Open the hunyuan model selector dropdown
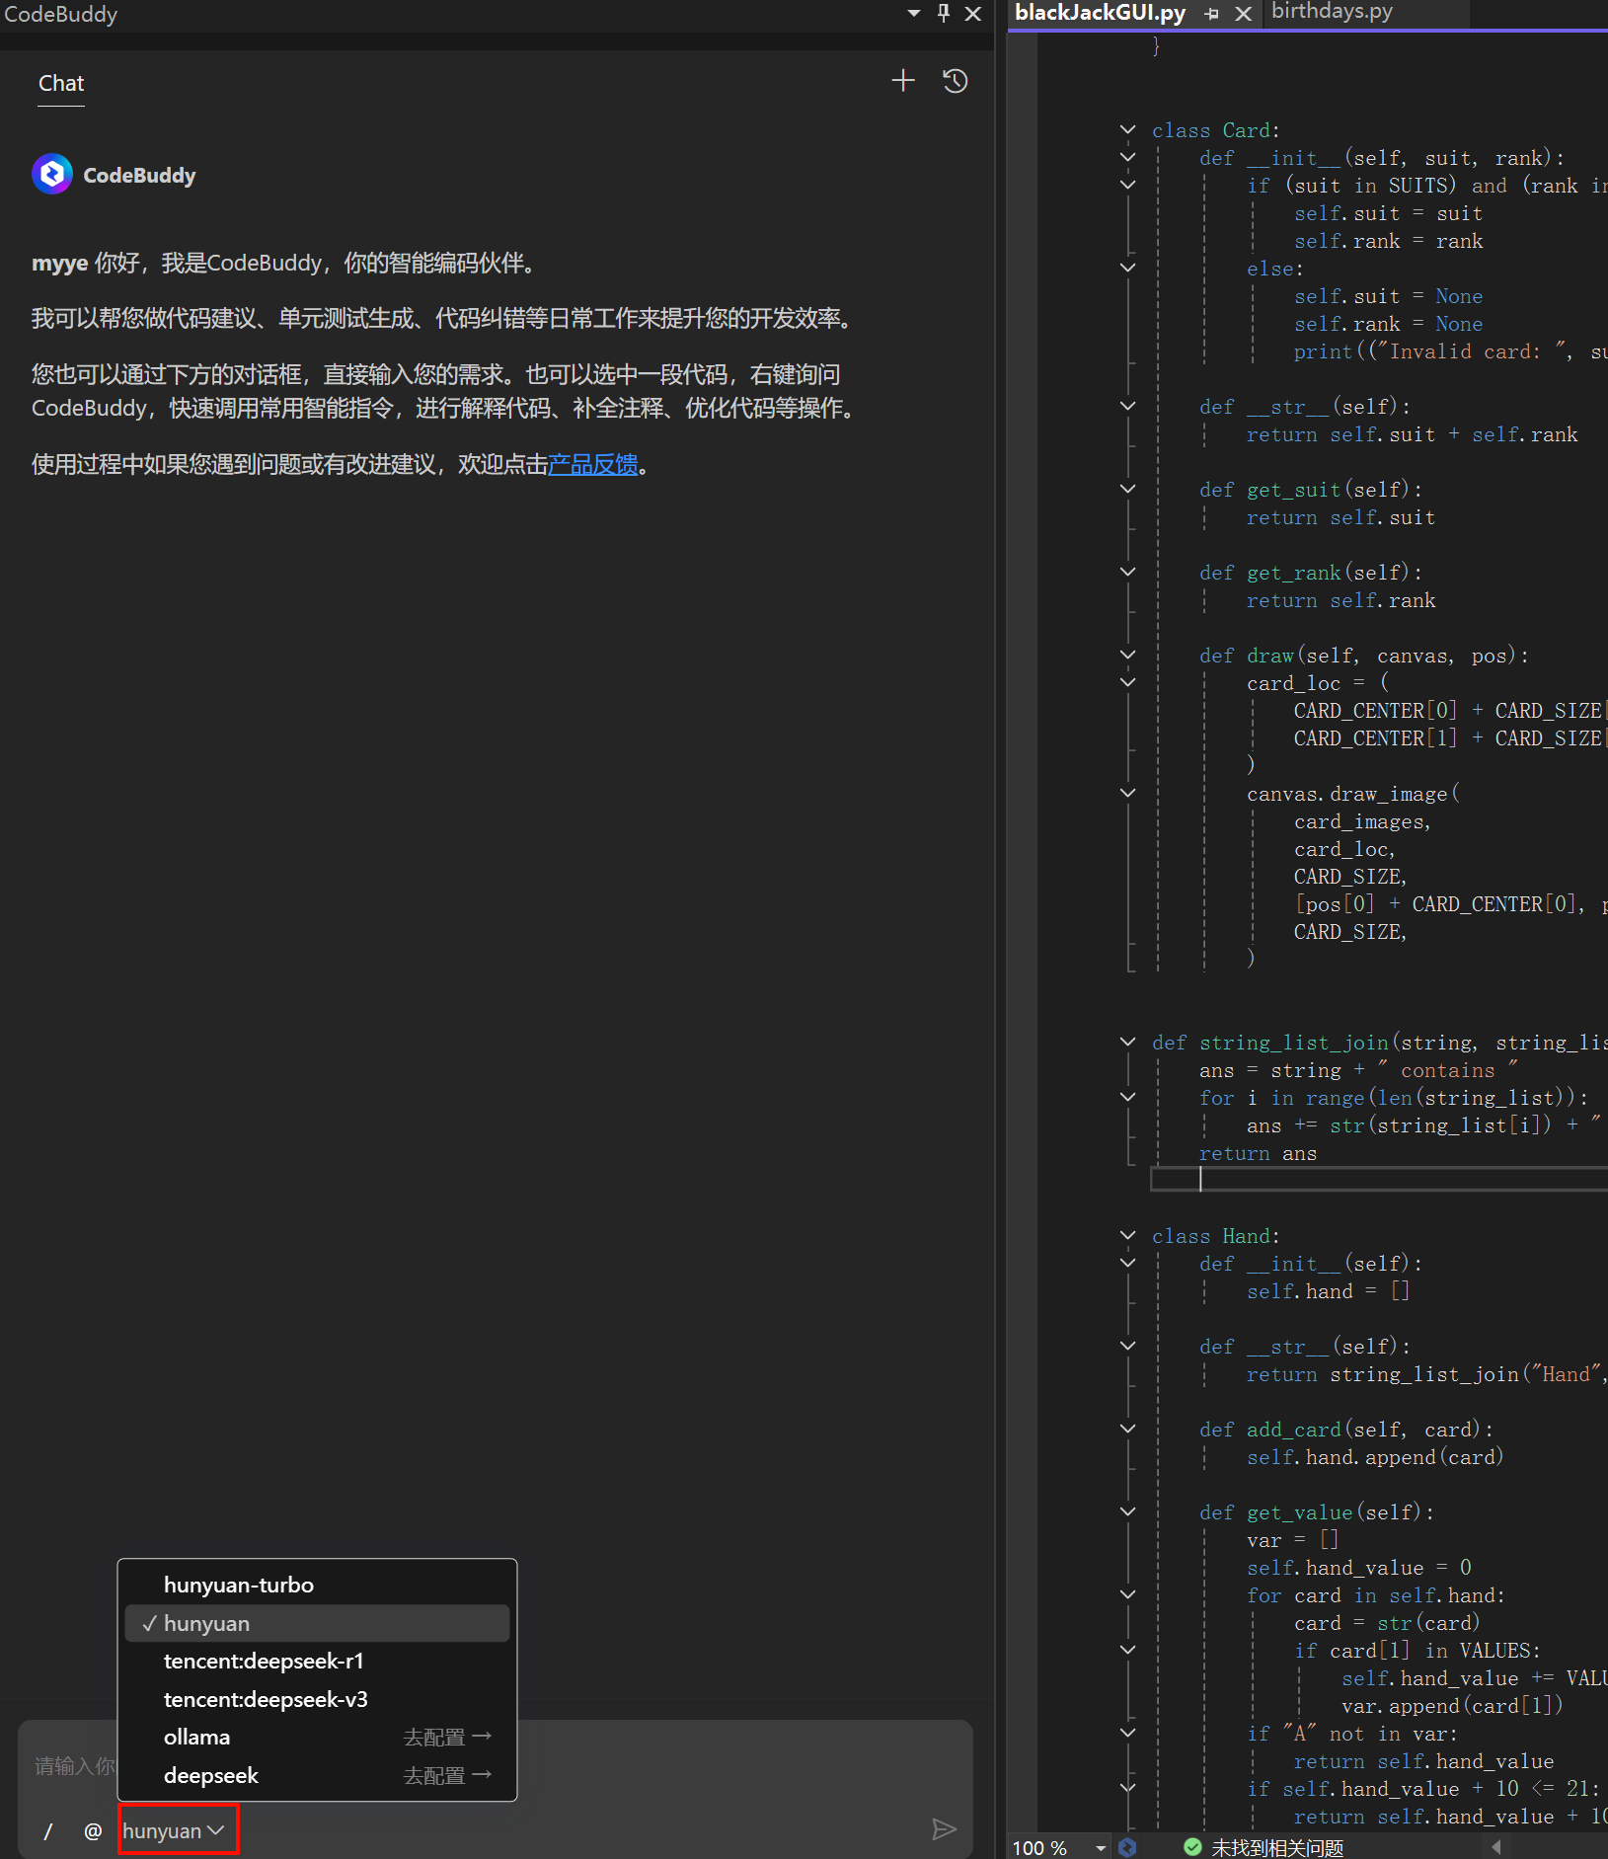 pos(177,1830)
